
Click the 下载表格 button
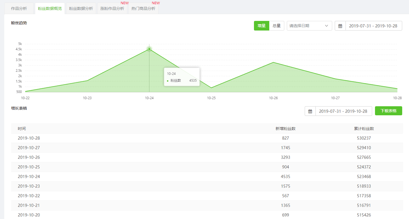tap(389, 111)
